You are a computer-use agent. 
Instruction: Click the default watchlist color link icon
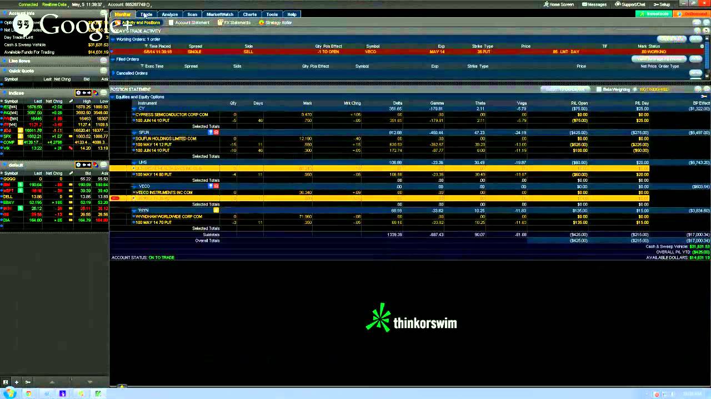coord(95,165)
